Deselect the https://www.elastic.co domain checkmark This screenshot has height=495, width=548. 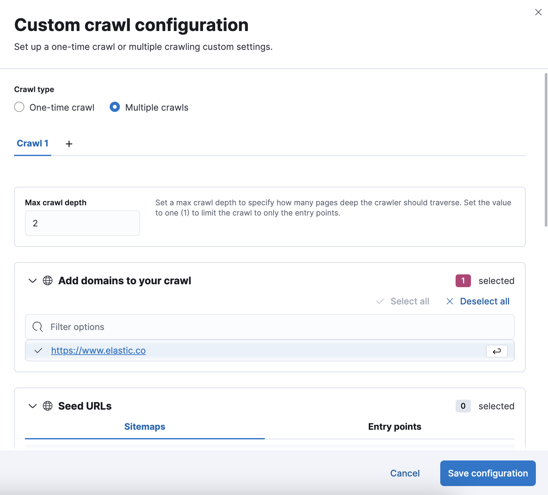[x=38, y=351]
